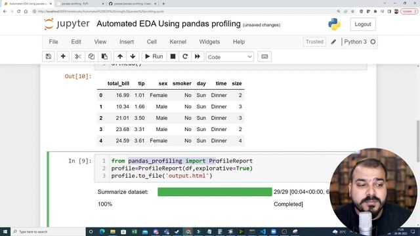Click the zoom magnifier icon in address bar
Viewport: 420px width, 236px height.
tap(339, 12)
